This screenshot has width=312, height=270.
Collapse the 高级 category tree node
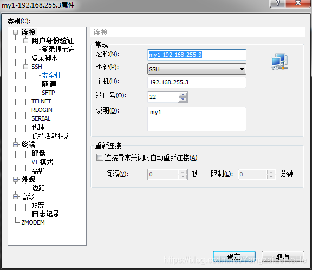point(15,196)
